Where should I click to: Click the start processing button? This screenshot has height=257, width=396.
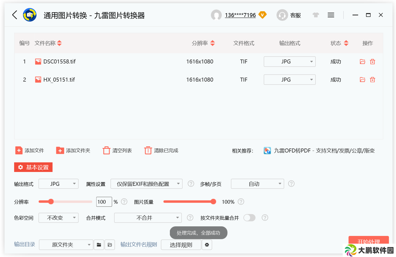[369, 242]
